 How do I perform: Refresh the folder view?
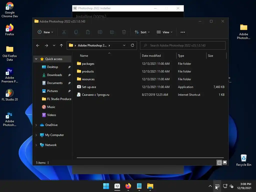132,45
